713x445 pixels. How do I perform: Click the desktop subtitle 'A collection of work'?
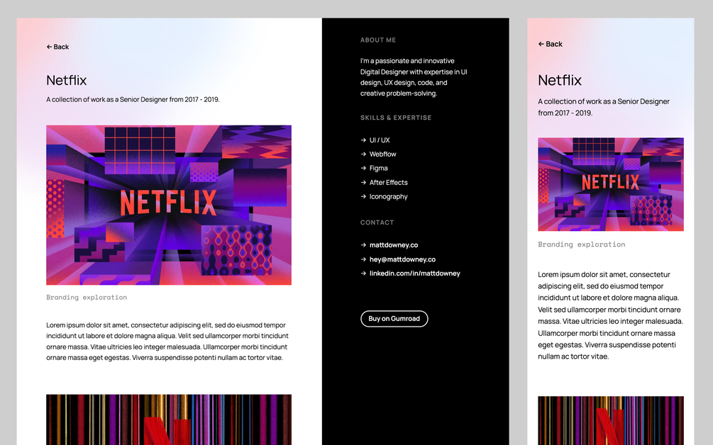click(x=133, y=99)
